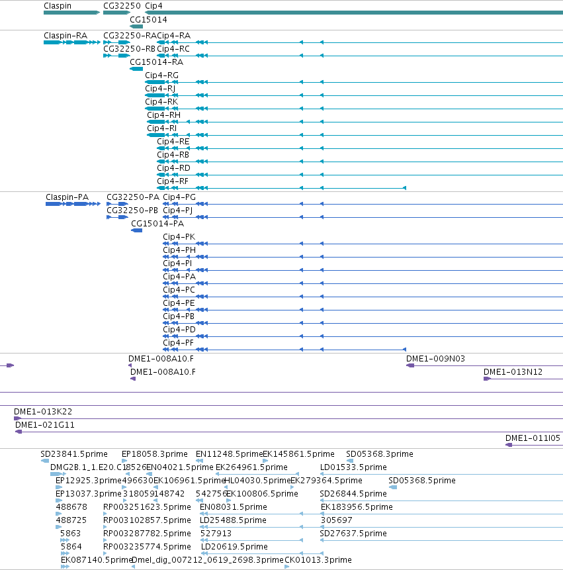Click CG32250-PA protein label

133,197
